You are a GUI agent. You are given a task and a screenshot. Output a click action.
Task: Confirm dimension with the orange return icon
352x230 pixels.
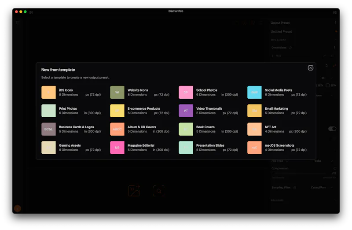tap(334, 66)
